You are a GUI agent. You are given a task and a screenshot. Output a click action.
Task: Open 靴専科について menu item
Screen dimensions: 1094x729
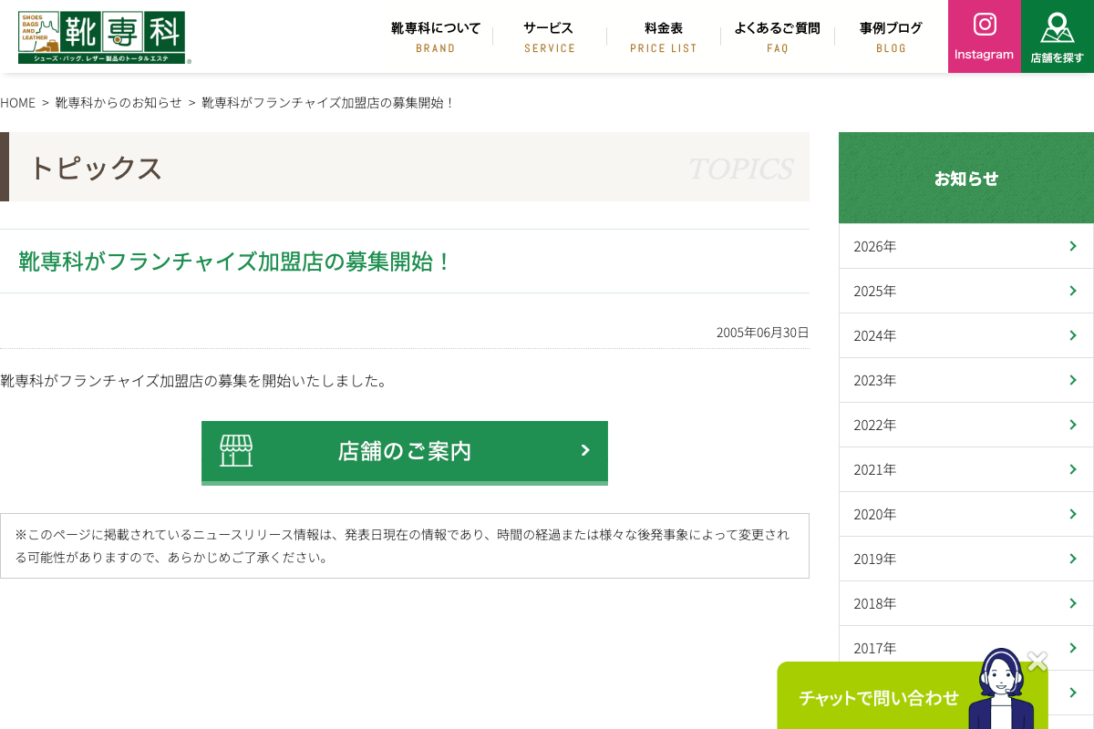click(436, 36)
